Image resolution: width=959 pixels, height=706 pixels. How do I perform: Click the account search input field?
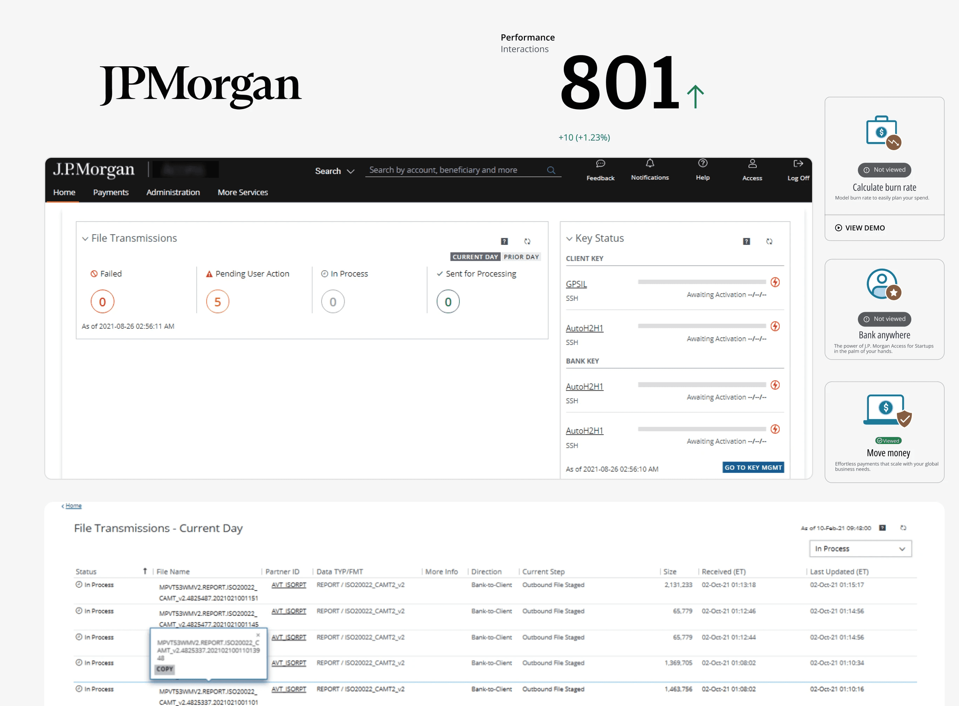click(455, 170)
